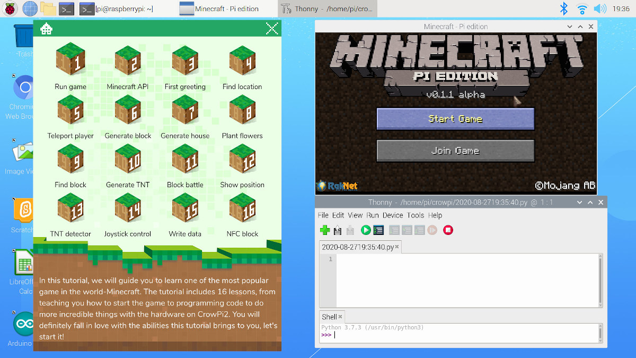
Task: Open lesson 6 Generate block icon
Action: [128, 110]
